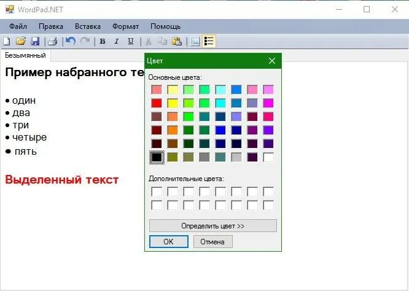Choose the light pink-red swatch in first row
Viewport: 409px width, 291px height.
pyautogui.click(x=157, y=90)
